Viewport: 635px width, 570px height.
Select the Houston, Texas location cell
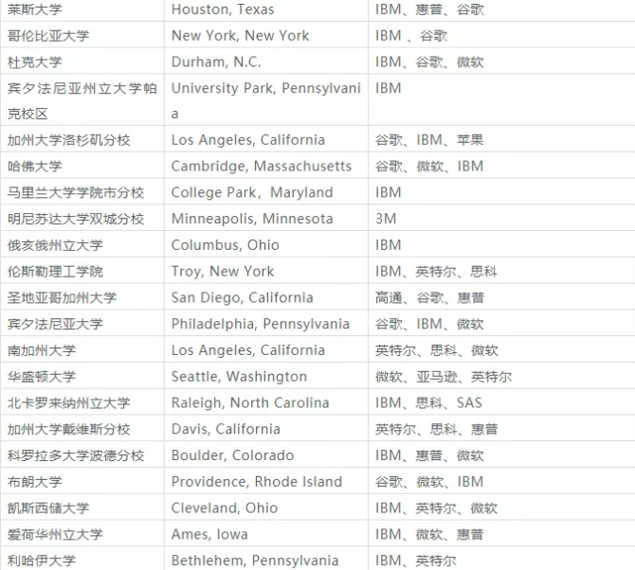(x=223, y=9)
